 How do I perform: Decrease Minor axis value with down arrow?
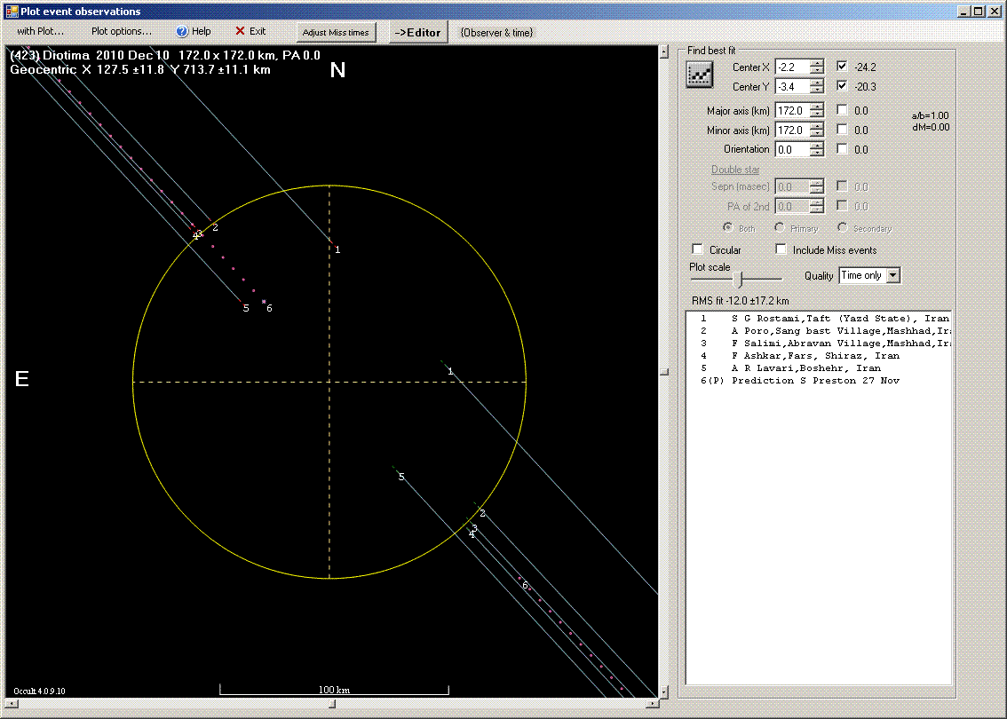pyautogui.click(x=816, y=133)
